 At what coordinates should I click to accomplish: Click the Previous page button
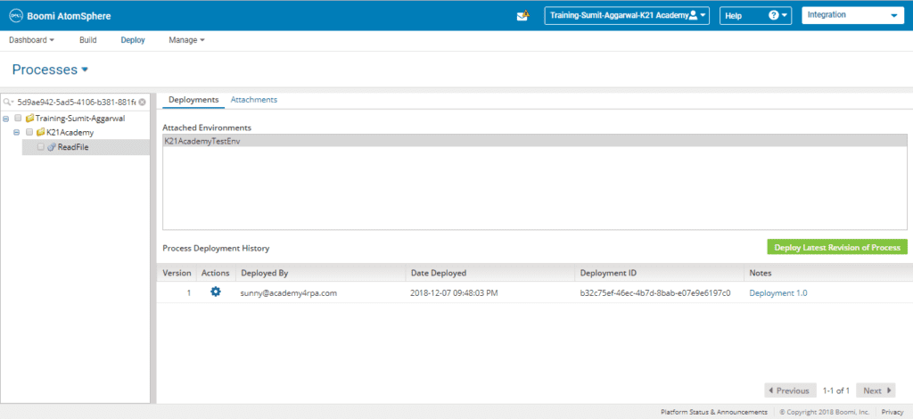(x=790, y=390)
